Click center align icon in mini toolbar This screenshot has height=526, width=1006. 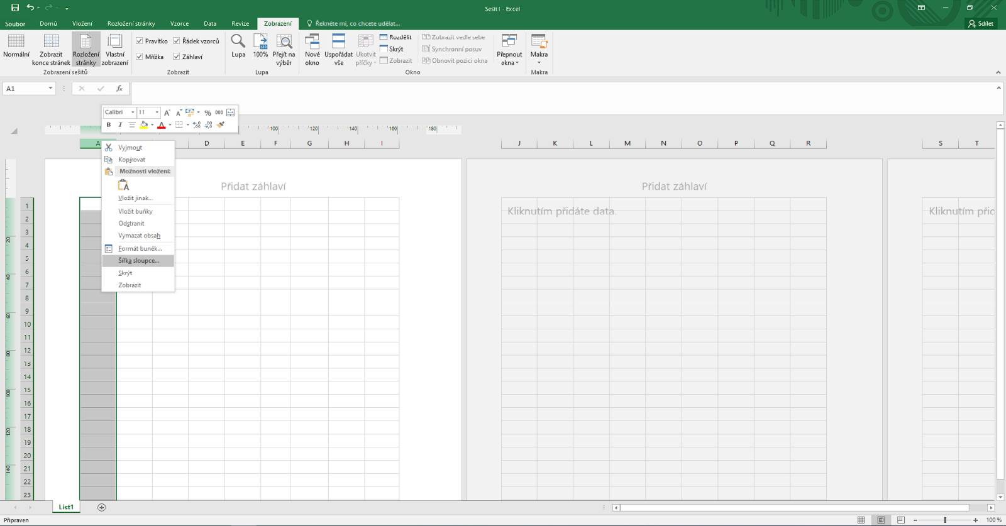[x=132, y=125]
